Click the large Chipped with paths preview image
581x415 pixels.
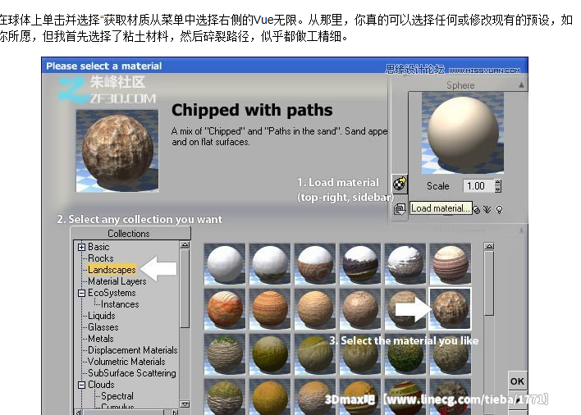coord(117,151)
